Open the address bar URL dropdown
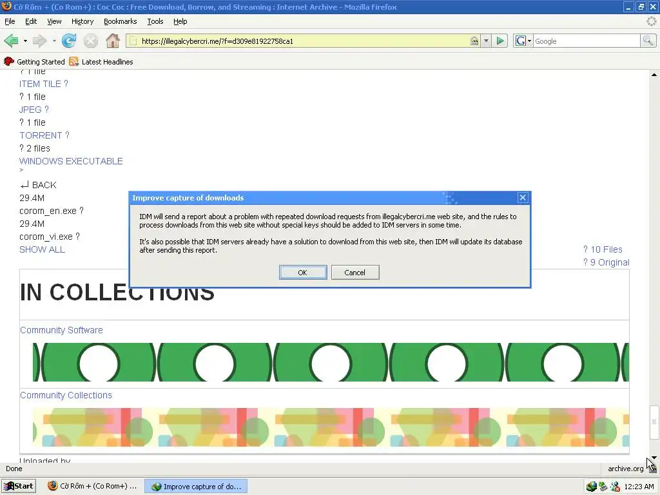 (486, 41)
